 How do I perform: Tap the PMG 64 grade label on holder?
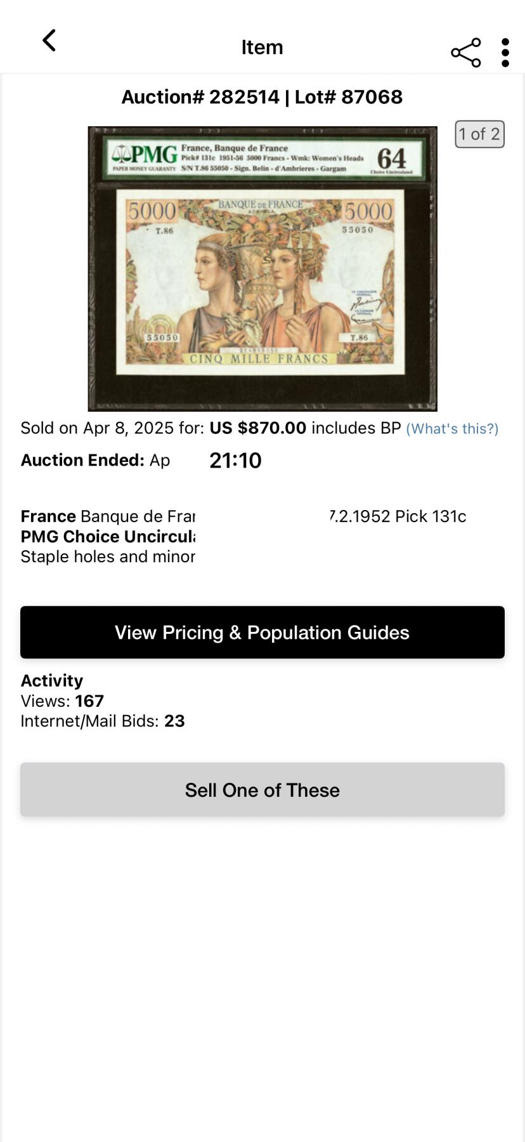point(391,158)
